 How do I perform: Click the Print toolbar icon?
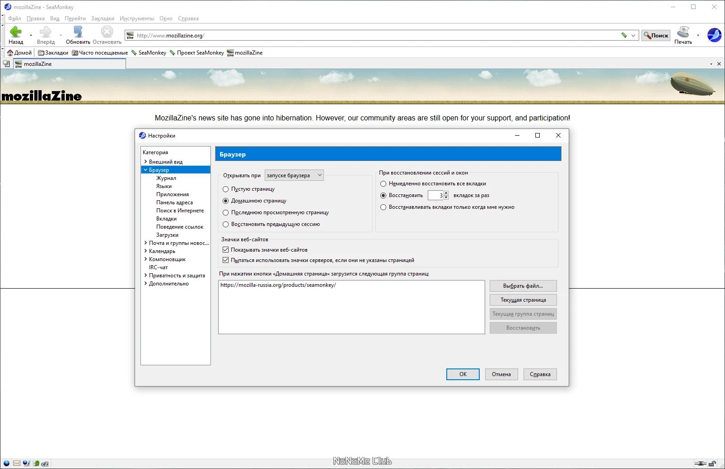(x=683, y=32)
